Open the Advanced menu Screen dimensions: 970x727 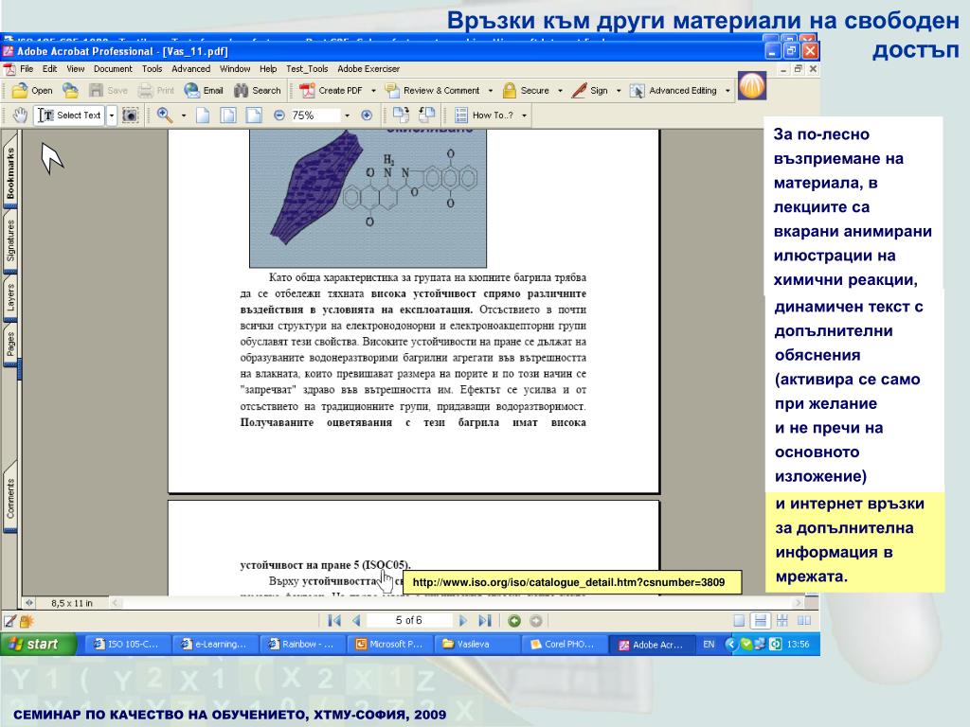[x=190, y=68]
